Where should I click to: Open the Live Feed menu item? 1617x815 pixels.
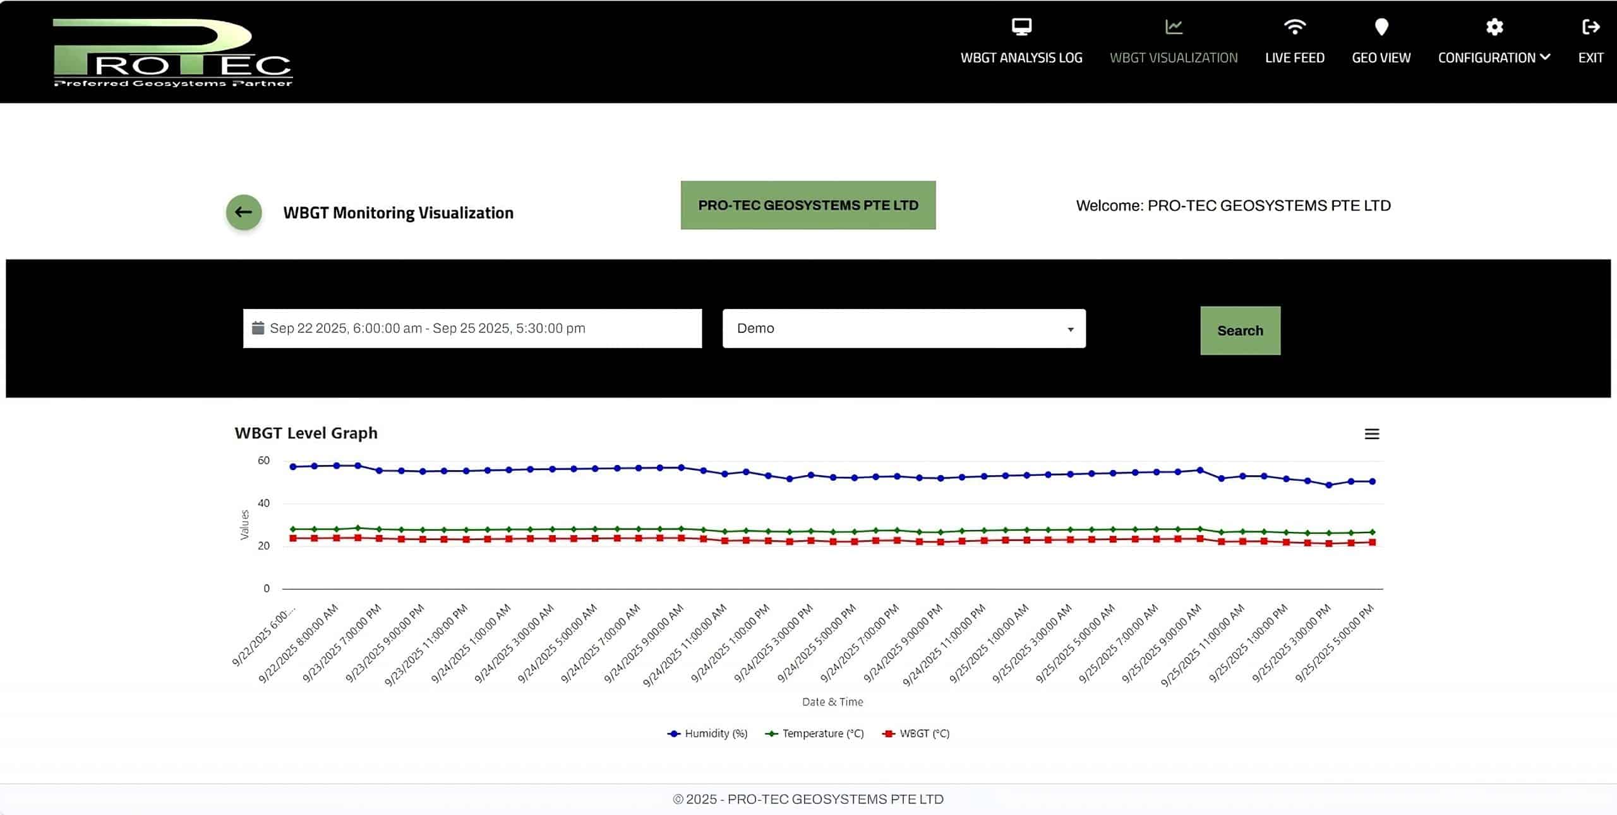tap(1294, 57)
